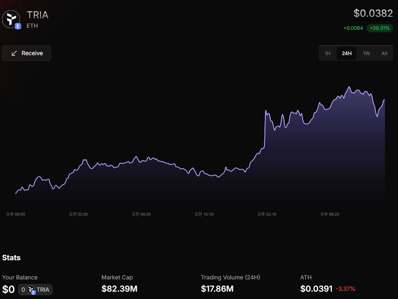Click the small TRIA icon in balance chip

click(x=31, y=290)
